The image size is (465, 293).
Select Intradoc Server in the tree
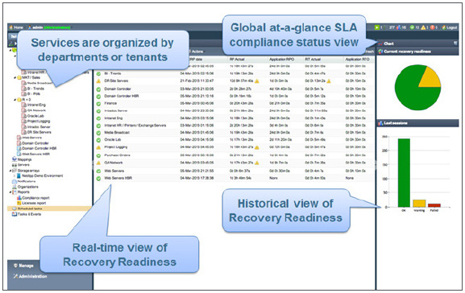[35, 127]
